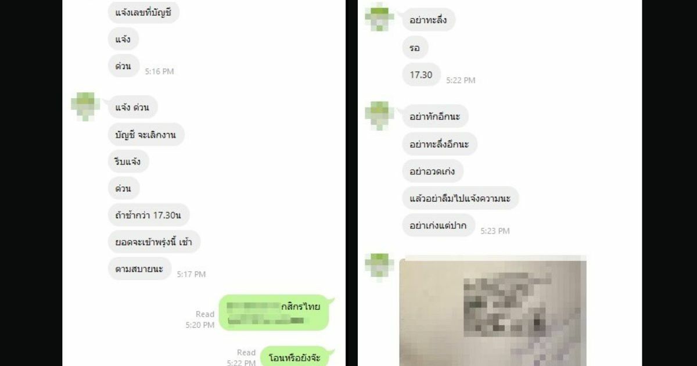697x366 pixels.
Task: Click the sender avatar beside "แจ้ง ด่วน"
Action: pyautogui.click(x=85, y=106)
